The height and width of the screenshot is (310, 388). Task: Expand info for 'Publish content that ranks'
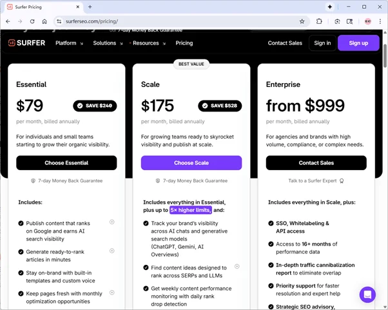(112, 222)
